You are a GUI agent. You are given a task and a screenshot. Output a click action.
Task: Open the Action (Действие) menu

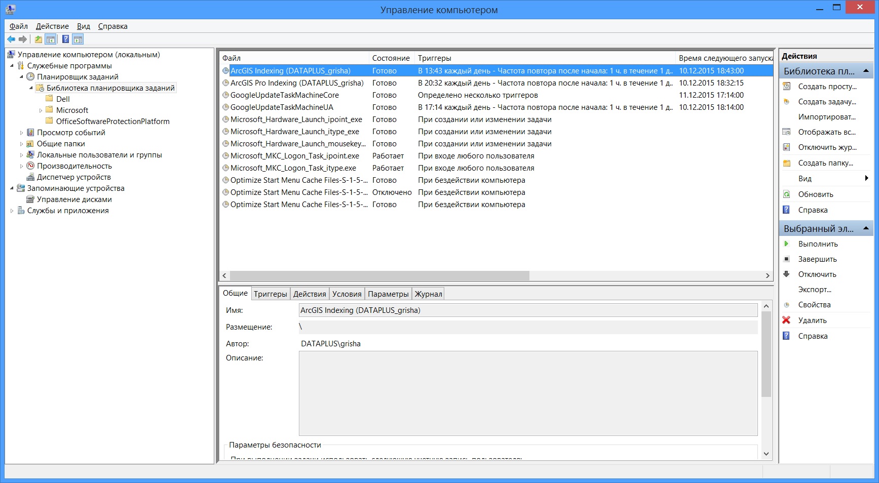[x=52, y=26]
